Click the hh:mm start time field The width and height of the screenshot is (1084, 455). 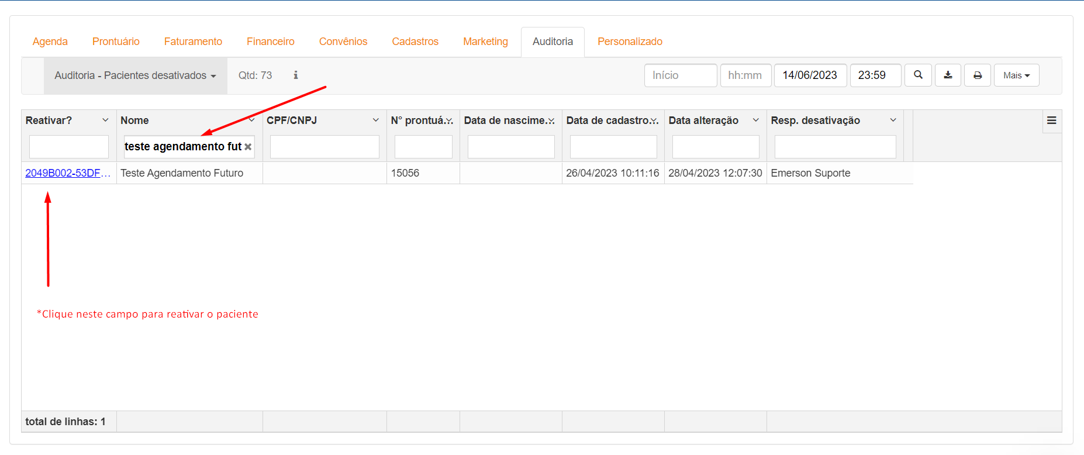coord(745,75)
